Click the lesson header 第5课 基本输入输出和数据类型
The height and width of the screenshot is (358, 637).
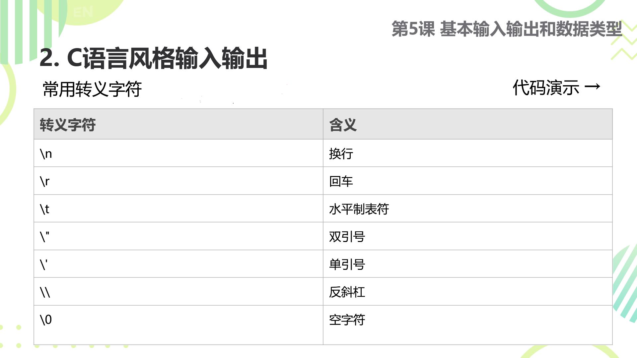tap(507, 29)
